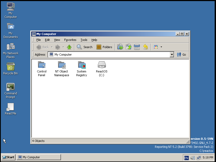This screenshot has width=216, height=162.
Task: Click the Views icon in toolbar
Action: pos(156,47)
